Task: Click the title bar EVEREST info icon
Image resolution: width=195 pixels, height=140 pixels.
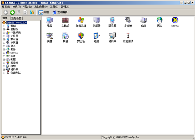Action: [x=3, y=3]
